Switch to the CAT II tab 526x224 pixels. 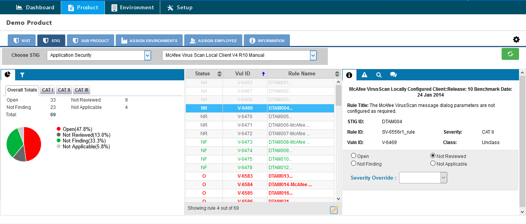pyautogui.click(x=64, y=90)
